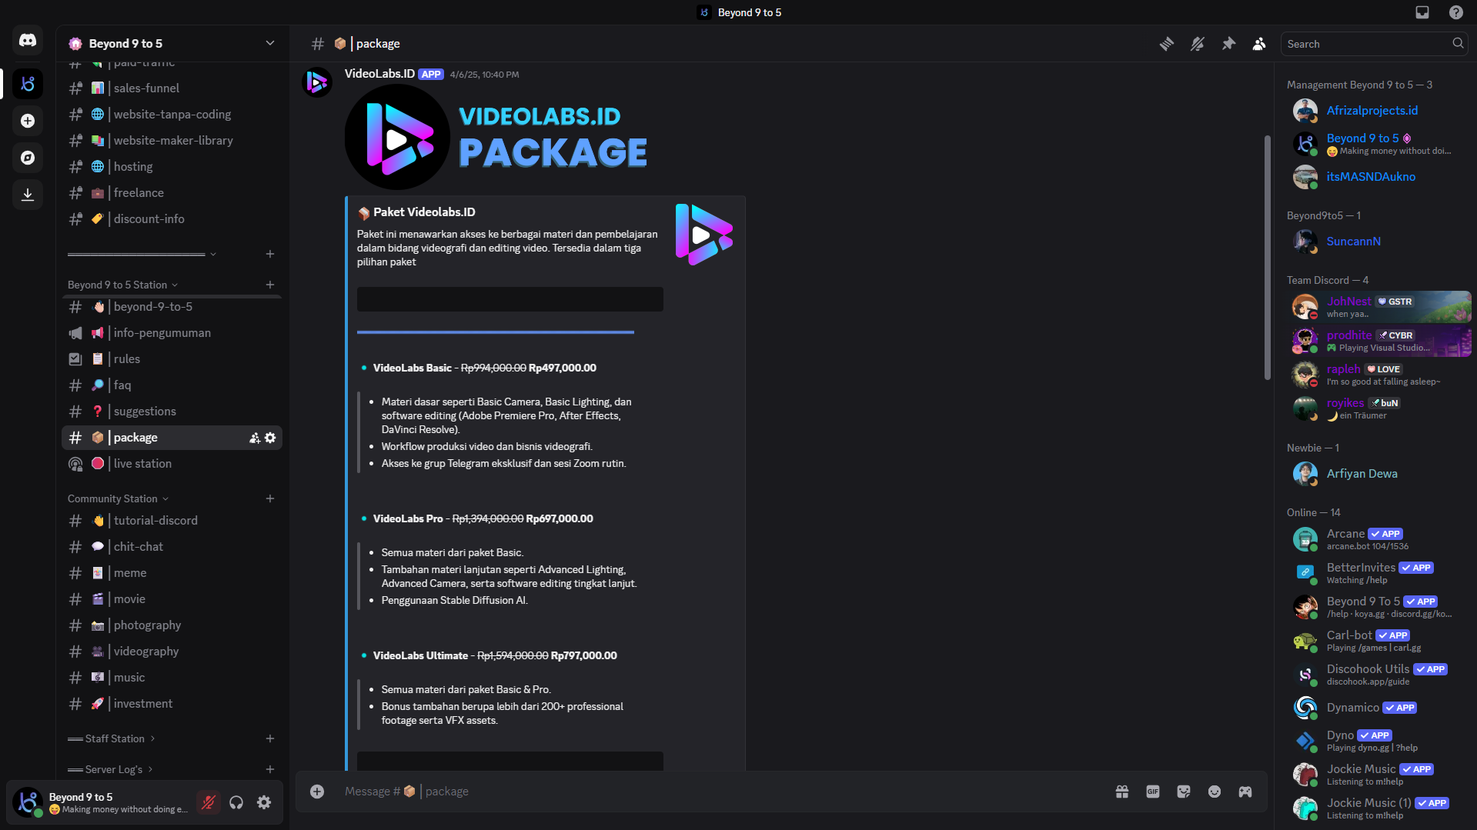Open the sticker picker
The width and height of the screenshot is (1477, 830).
pos(1184,792)
